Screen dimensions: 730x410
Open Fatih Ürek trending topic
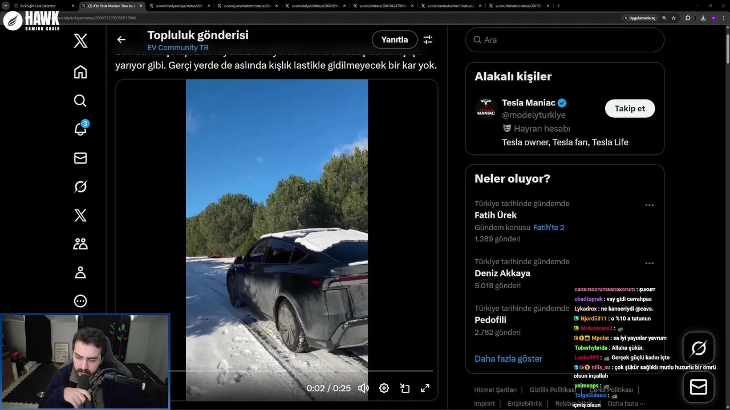pyautogui.click(x=496, y=215)
